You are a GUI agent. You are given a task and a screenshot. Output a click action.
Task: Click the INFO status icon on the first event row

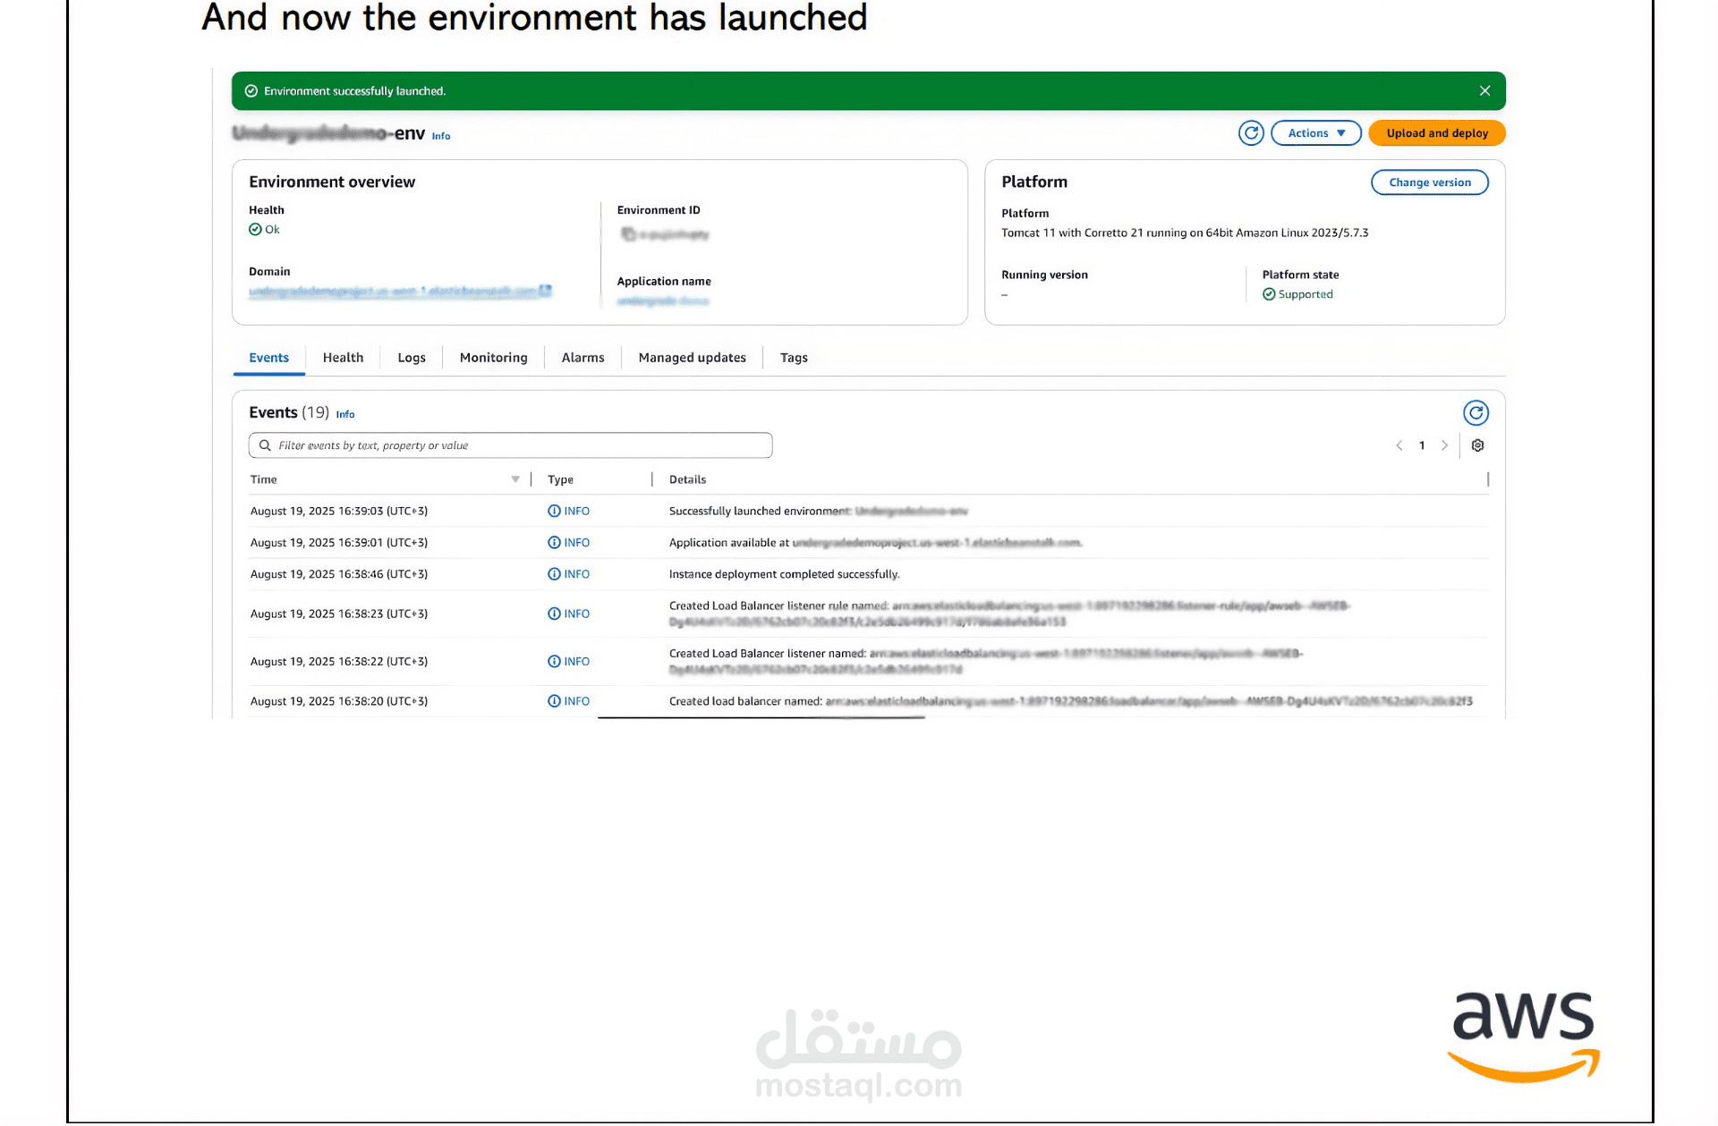[x=554, y=511]
